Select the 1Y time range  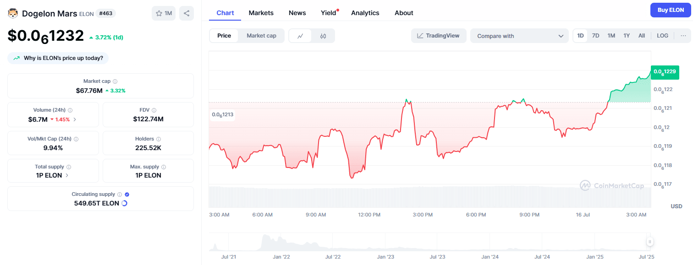(627, 36)
